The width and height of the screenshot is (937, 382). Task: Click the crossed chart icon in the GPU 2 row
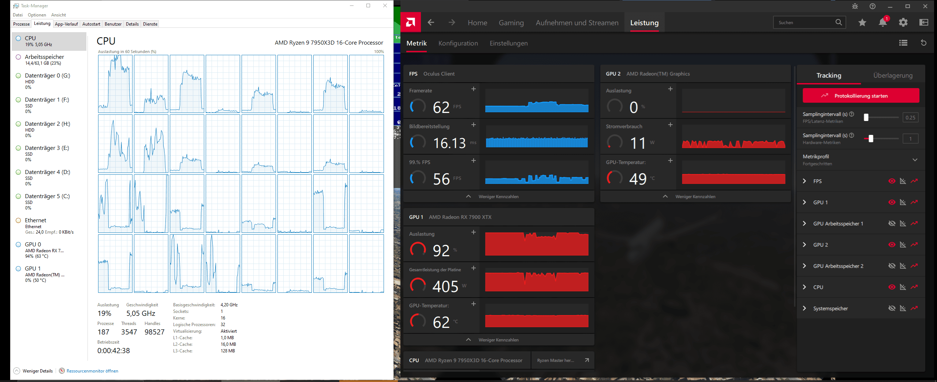[903, 245]
